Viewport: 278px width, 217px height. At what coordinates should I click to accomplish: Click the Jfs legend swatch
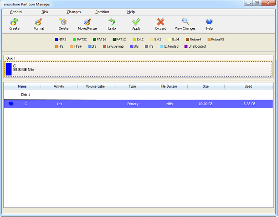[90, 46]
